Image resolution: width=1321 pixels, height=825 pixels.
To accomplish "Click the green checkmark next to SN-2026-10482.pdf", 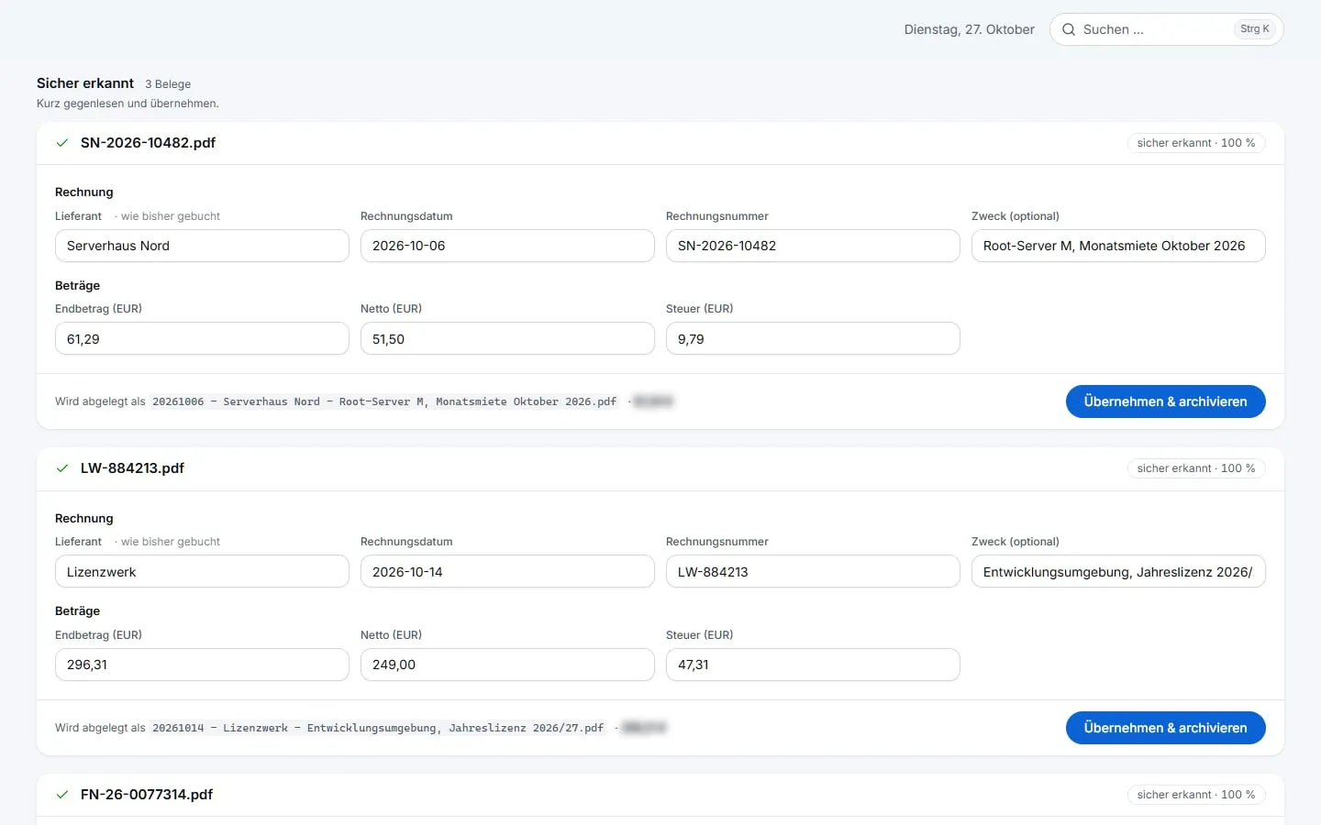I will pyautogui.click(x=62, y=143).
